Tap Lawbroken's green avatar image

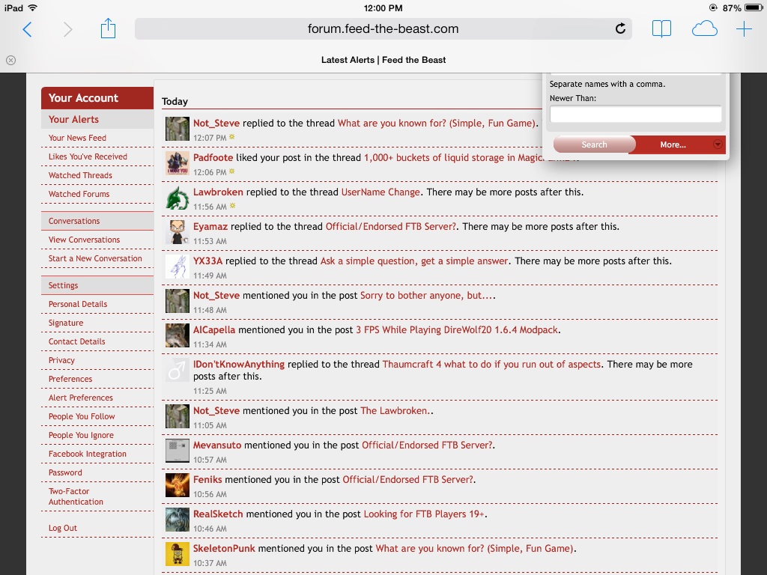coord(178,198)
